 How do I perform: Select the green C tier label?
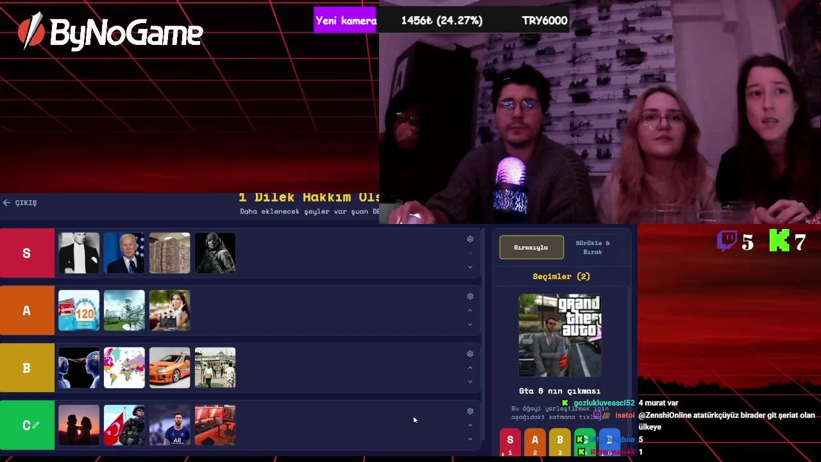[x=27, y=425]
